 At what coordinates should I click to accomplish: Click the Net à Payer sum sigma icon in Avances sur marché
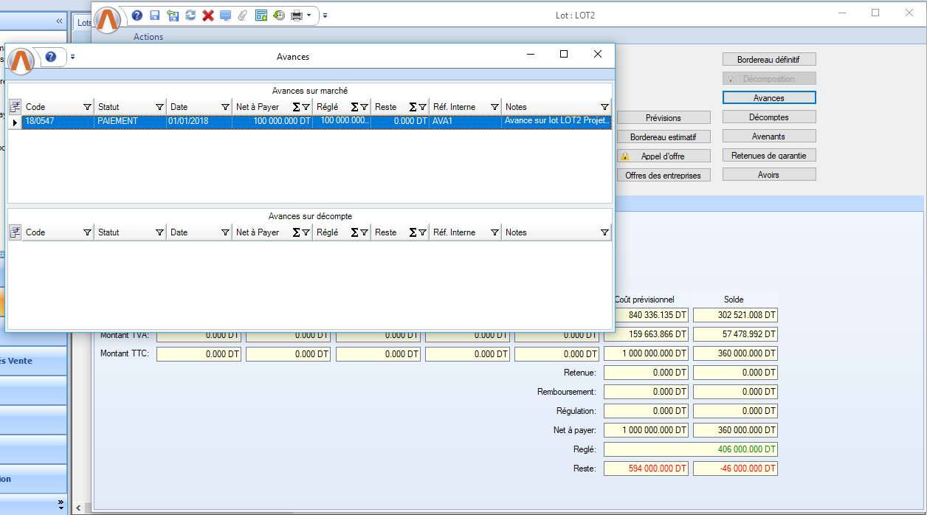point(296,107)
